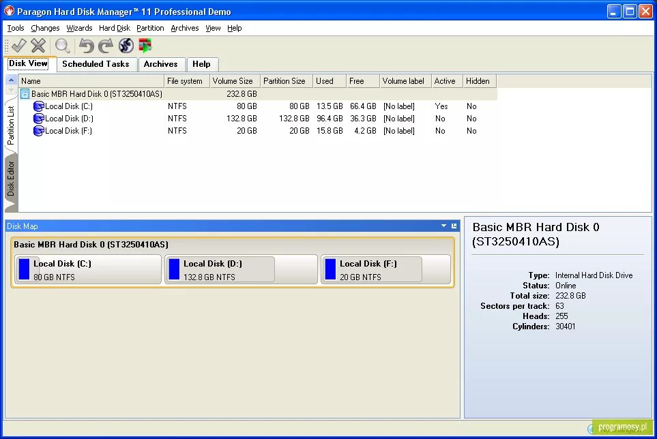Open the Help menu in menu bar
657x439 pixels.
pyautogui.click(x=234, y=28)
